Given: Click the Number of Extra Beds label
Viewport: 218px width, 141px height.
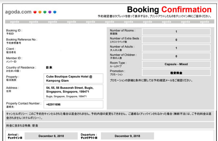Looking at the screenshot, I should pyautogui.click(x=125, y=38).
